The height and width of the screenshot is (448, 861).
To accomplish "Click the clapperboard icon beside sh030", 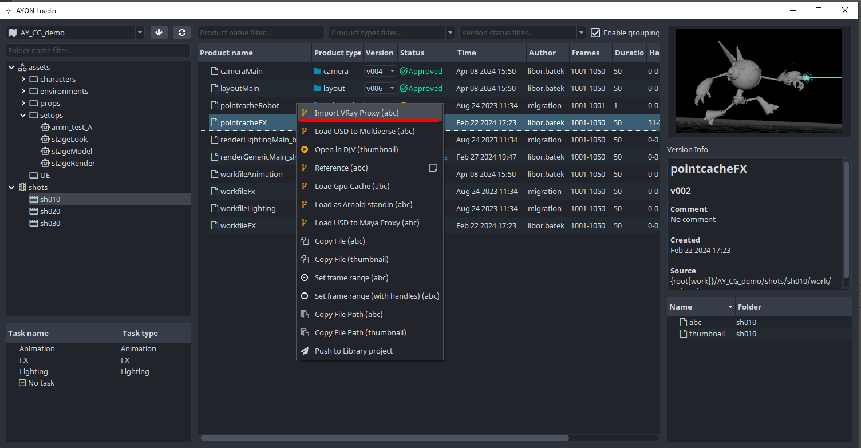I will pyautogui.click(x=33, y=223).
